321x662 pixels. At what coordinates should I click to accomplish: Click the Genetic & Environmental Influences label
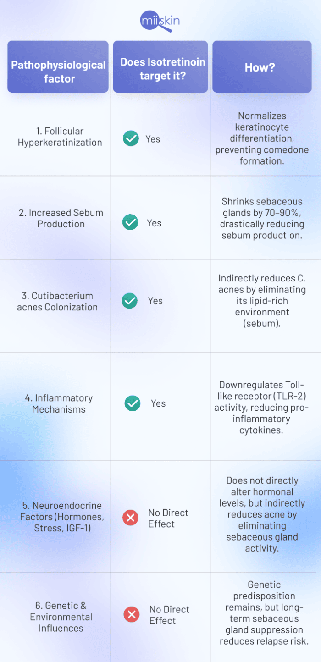61,617
